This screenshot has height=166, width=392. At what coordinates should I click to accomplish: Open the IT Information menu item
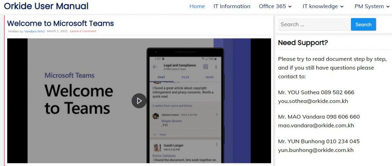tap(232, 6)
